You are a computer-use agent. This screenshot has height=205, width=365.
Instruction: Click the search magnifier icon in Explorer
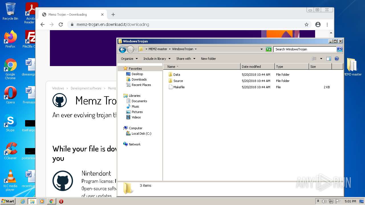coord(339,49)
